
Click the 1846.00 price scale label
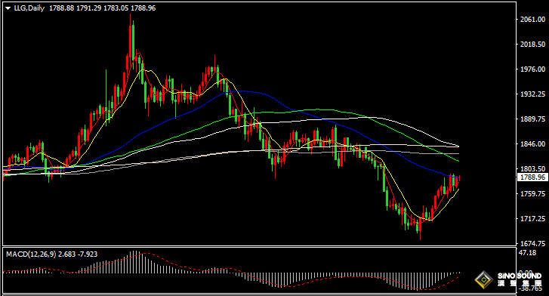click(x=532, y=143)
